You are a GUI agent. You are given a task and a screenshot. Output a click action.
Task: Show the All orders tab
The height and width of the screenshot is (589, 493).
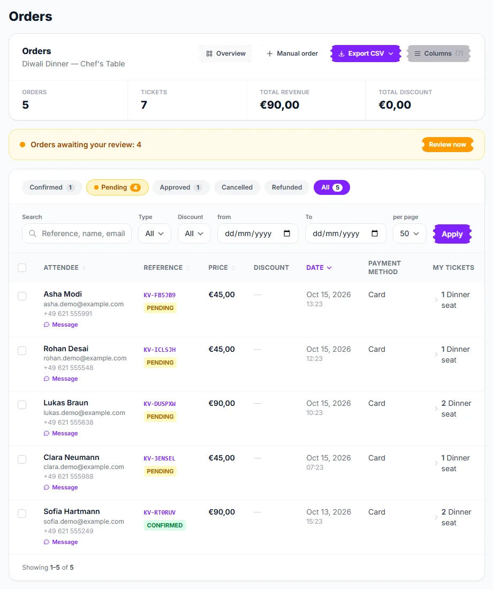(x=331, y=187)
